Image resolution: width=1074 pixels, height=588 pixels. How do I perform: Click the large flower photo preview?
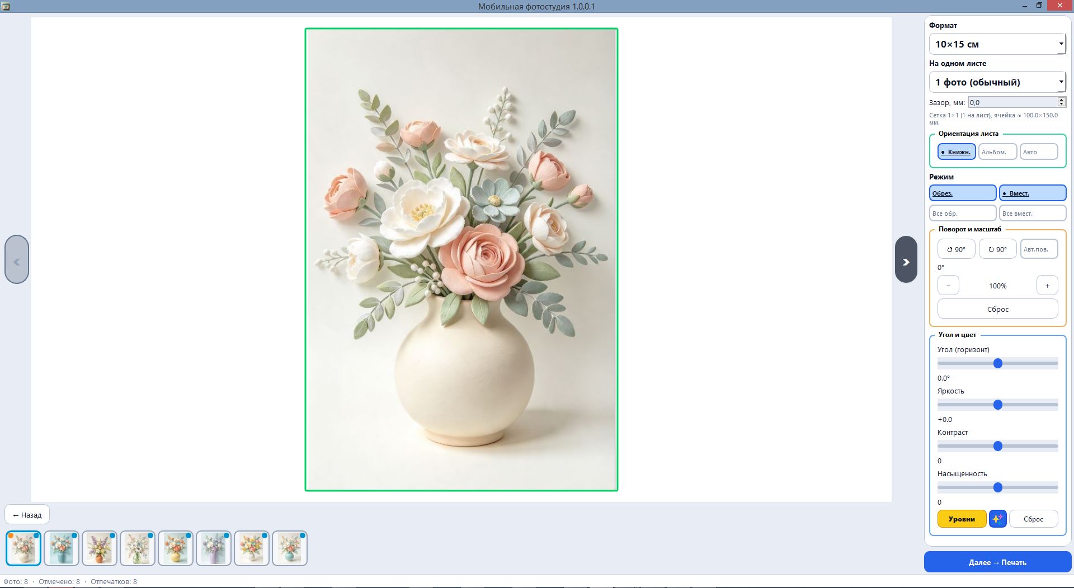click(x=461, y=259)
